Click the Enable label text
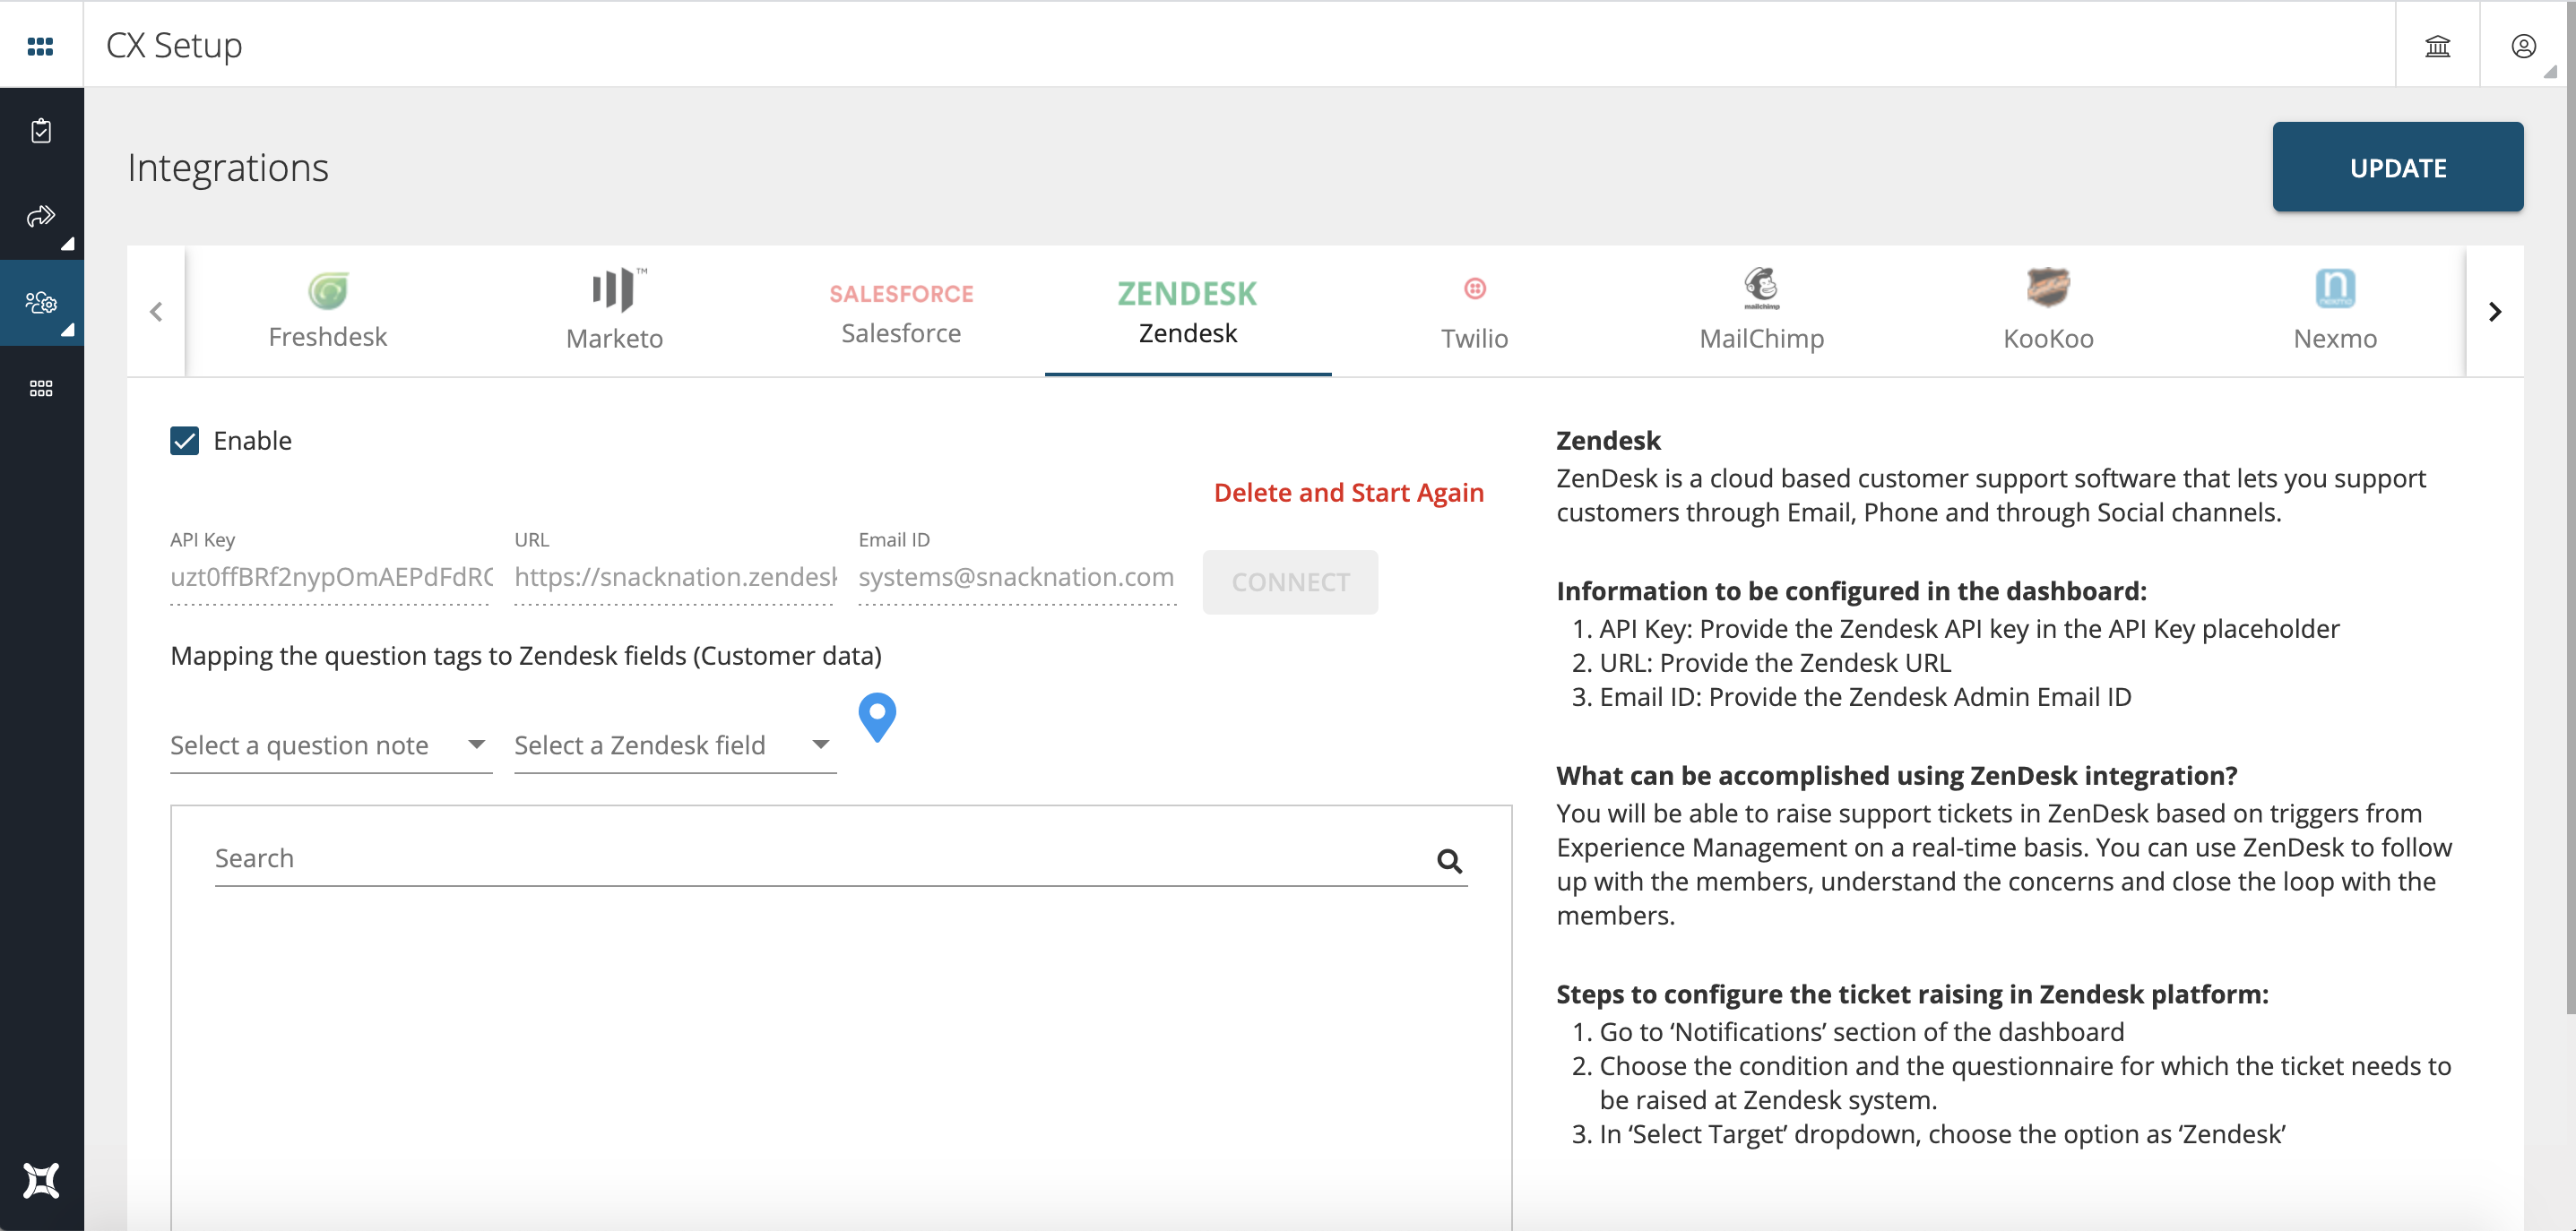 coord(252,441)
